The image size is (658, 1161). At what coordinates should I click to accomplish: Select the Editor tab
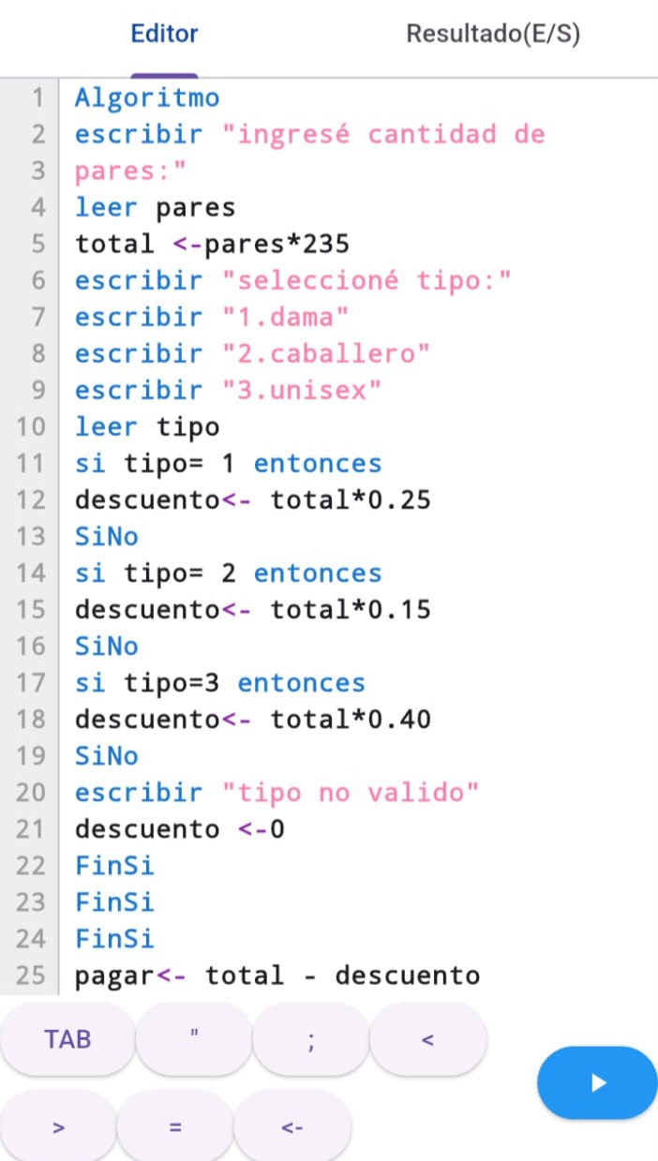pos(164,35)
